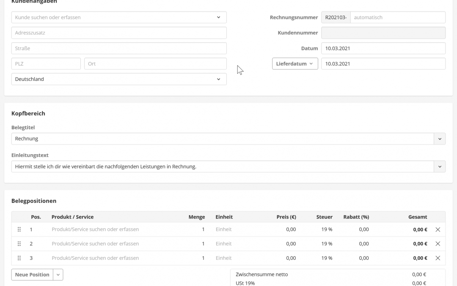The height and width of the screenshot is (286, 457).
Task: Add a new line with Neue Position
Action: 32,275
